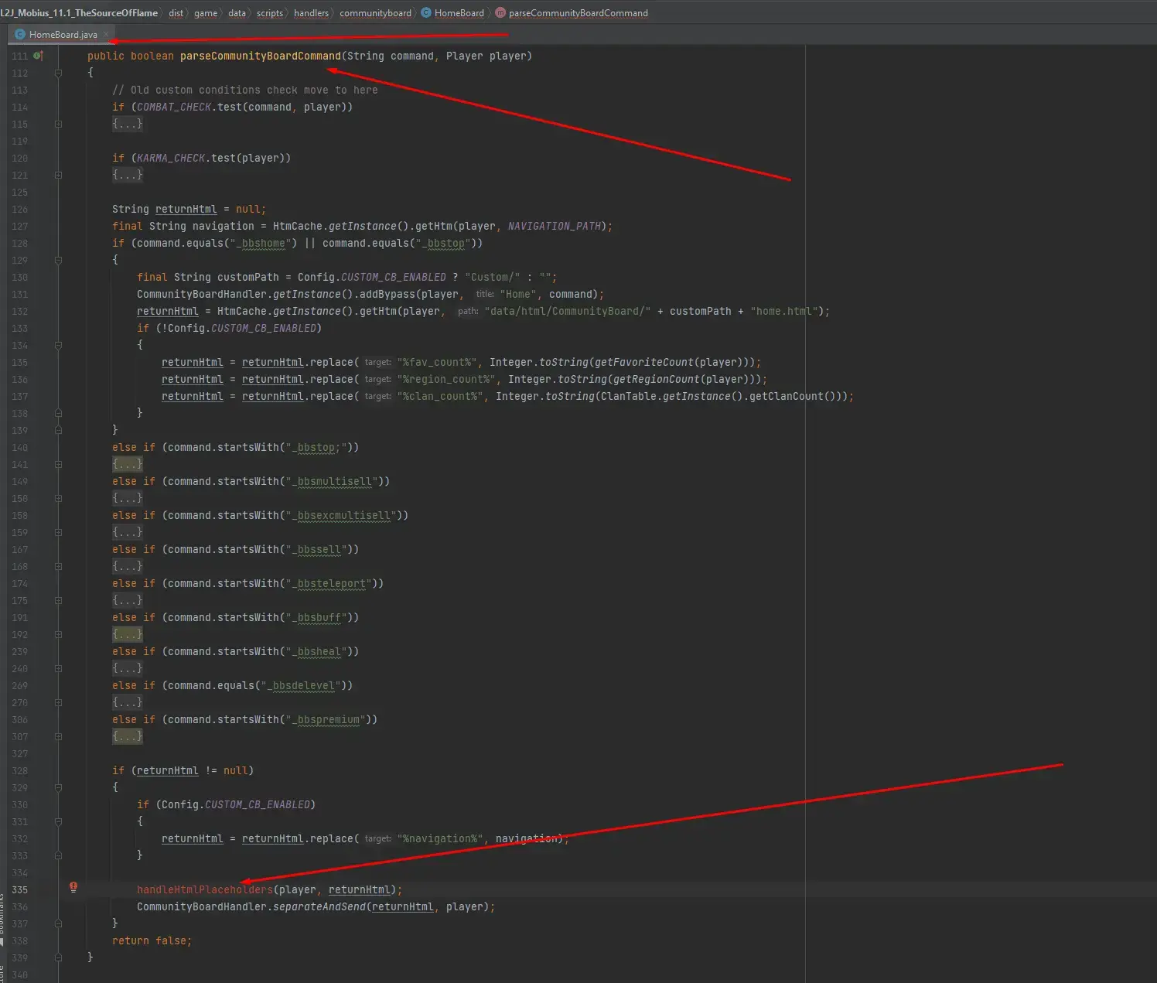Click folded {...} under _bbsexcmultisell condition
Screen dimensions: 1157x983
click(128, 532)
